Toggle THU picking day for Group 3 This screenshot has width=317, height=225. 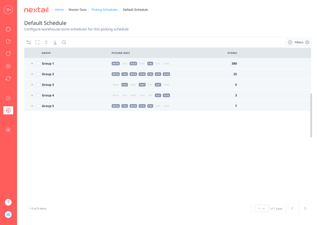[142, 85]
